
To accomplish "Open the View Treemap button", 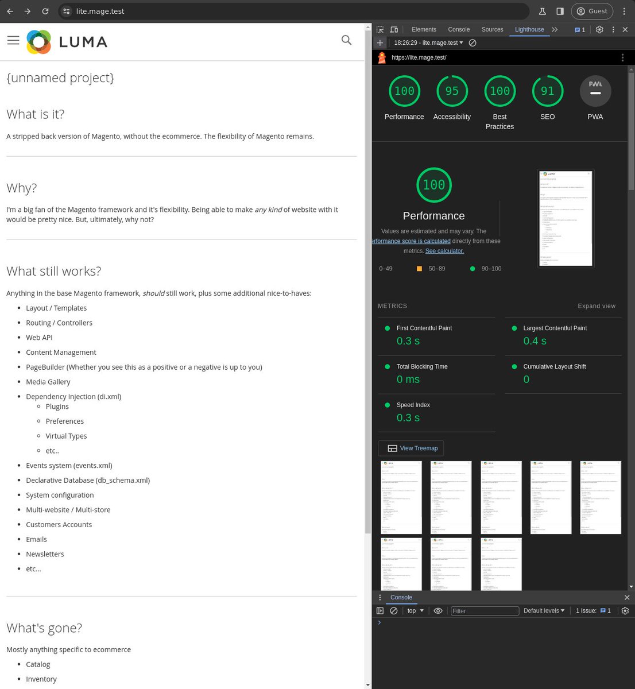I will (411, 448).
